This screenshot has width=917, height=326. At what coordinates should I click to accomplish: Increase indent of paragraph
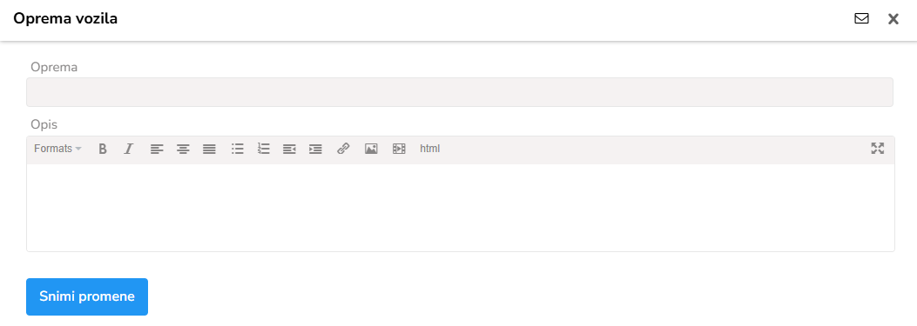pos(316,149)
